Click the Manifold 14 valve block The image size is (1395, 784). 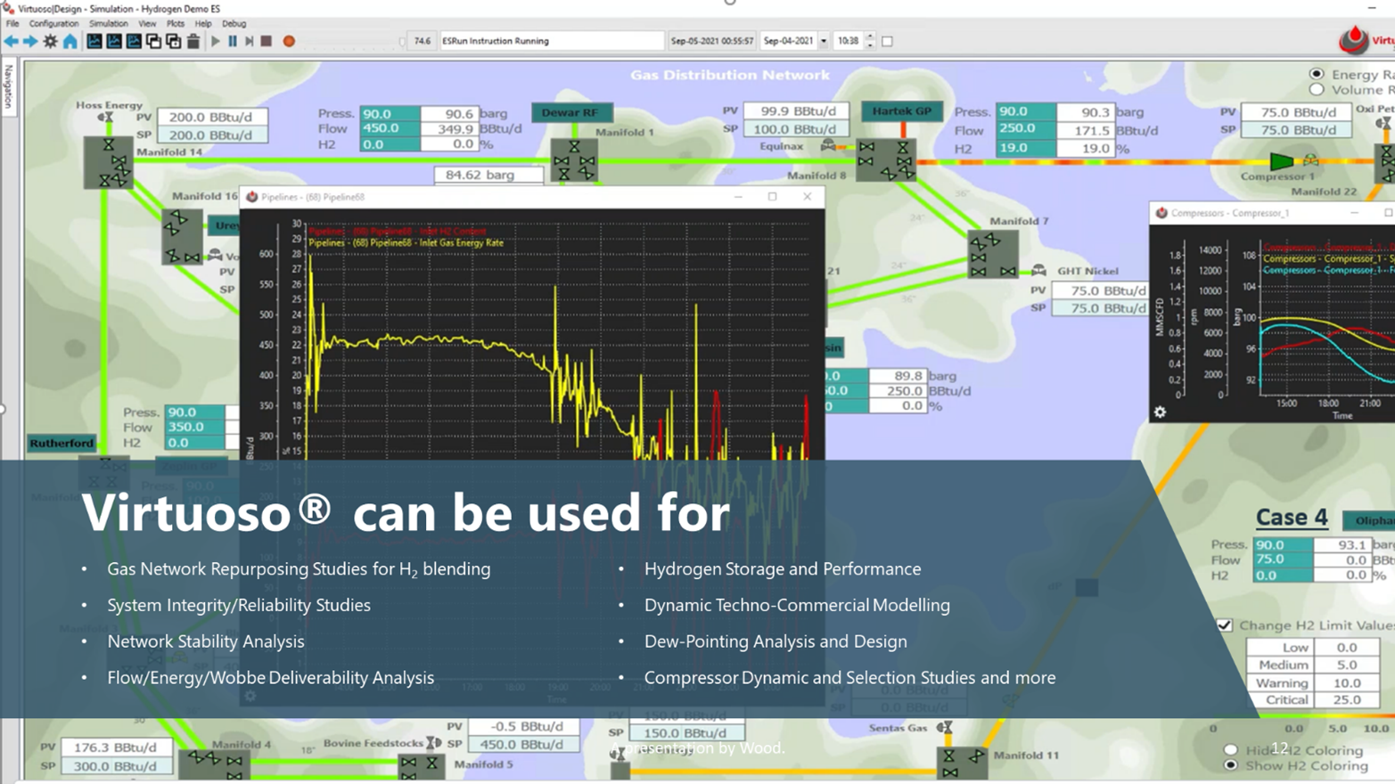(x=108, y=162)
